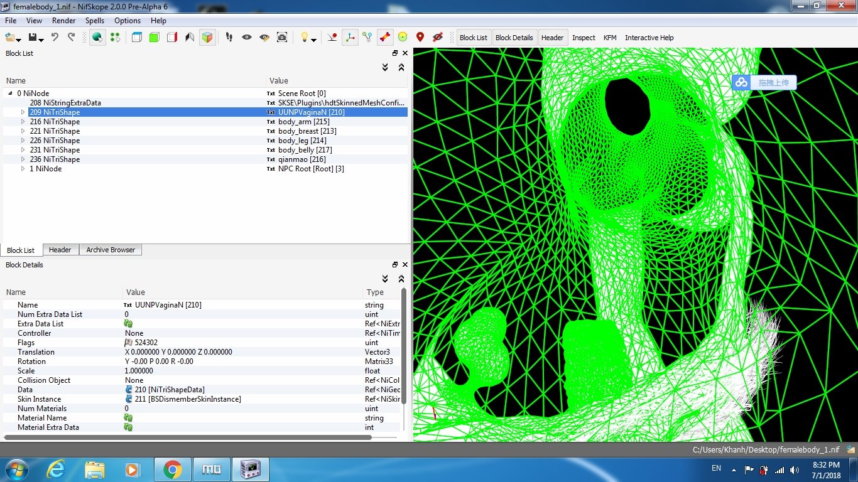Select the red-sided cube side view

(172, 38)
